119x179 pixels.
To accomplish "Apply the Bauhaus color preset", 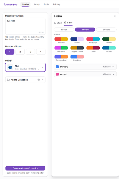I will [x=61, y=39].
